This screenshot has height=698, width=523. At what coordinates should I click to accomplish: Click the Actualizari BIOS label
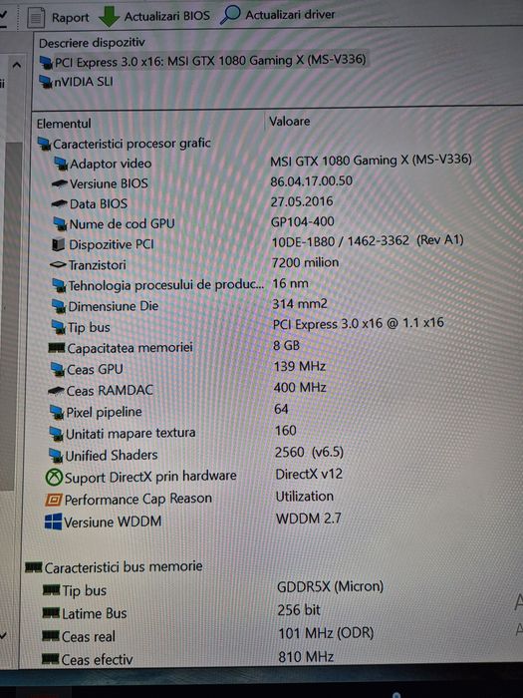click(166, 16)
